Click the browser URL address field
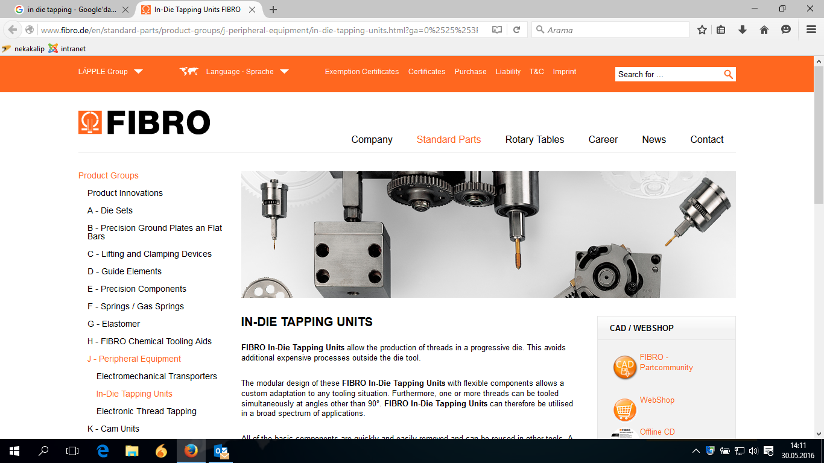 point(259,30)
